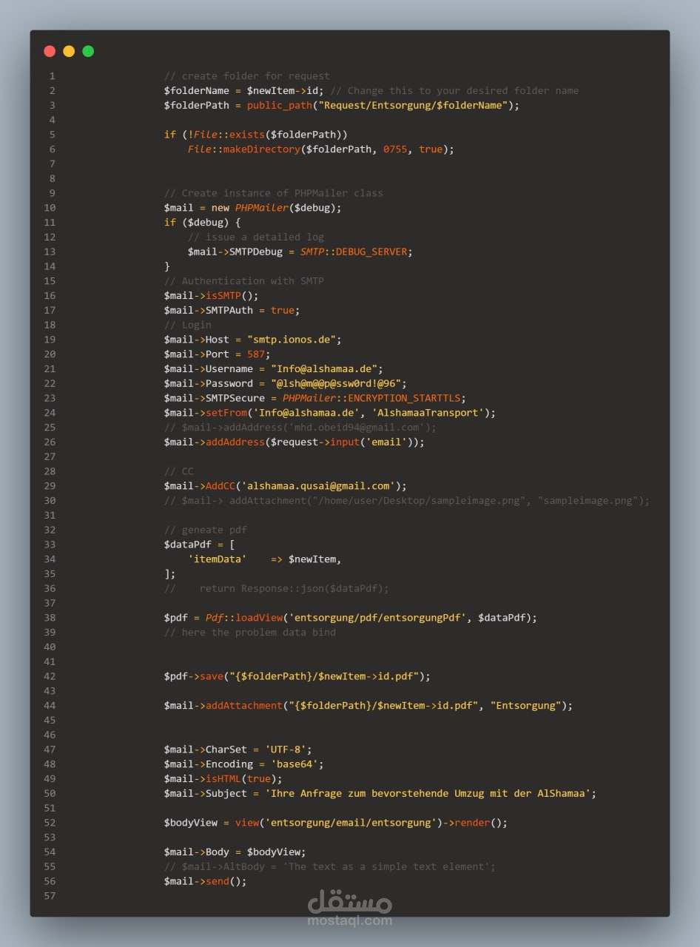The width and height of the screenshot is (700, 947).
Task: Click line number 27 in gutter
Action: pyautogui.click(x=50, y=456)
